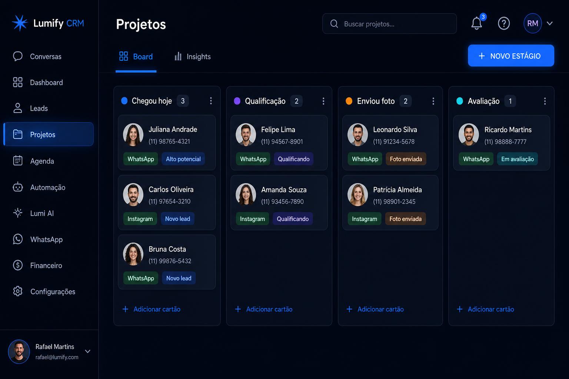
Task: Click Adicionar cartão in Chegou hoje
Action: pos(152,309)
